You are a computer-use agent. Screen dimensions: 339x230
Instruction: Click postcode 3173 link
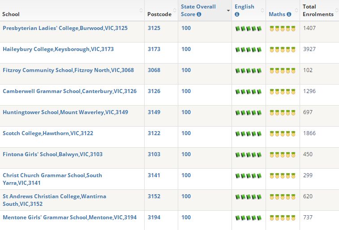154,49
